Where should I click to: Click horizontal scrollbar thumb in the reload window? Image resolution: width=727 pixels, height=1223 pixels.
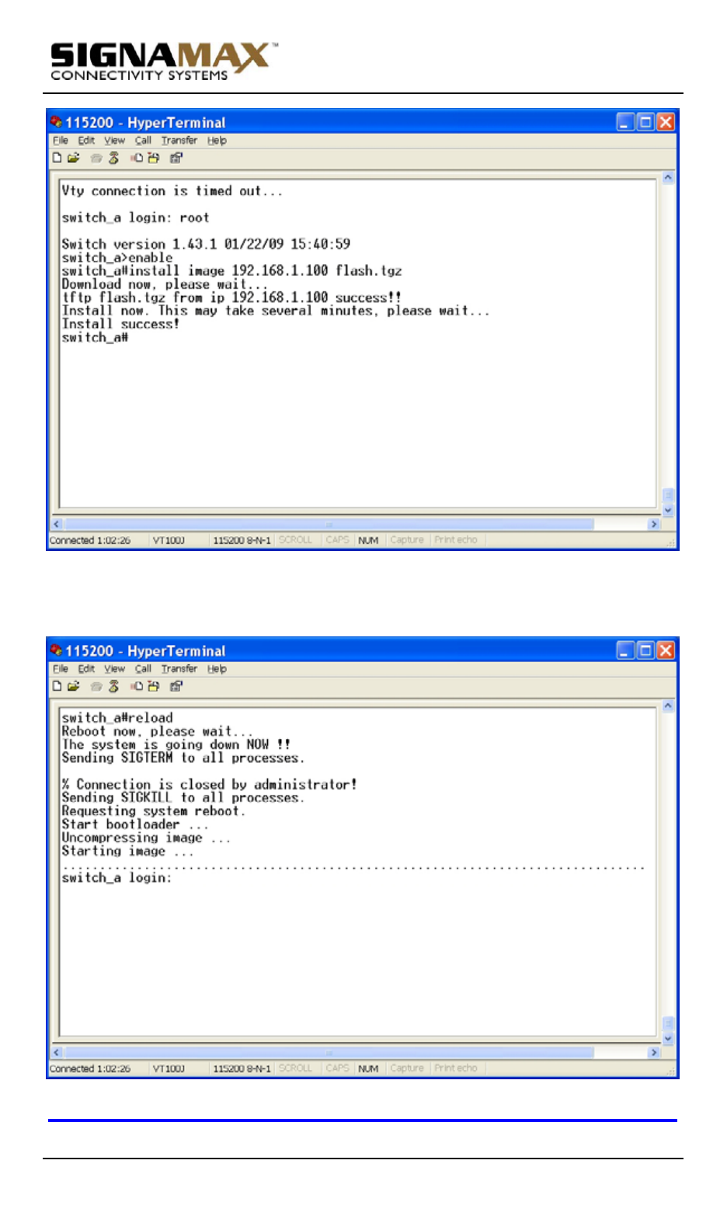click(329, 1053)
